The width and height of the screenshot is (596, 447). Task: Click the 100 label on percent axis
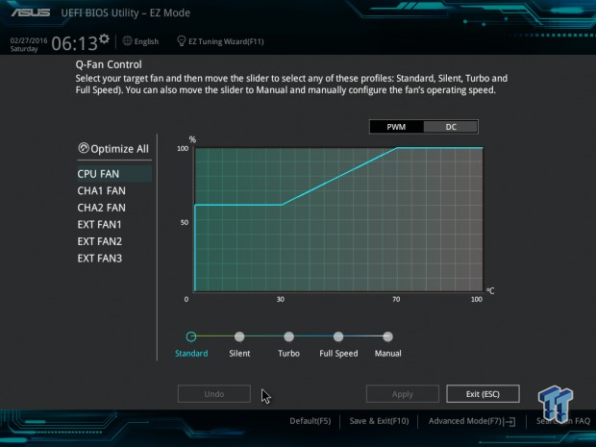(x=183, y=149)
